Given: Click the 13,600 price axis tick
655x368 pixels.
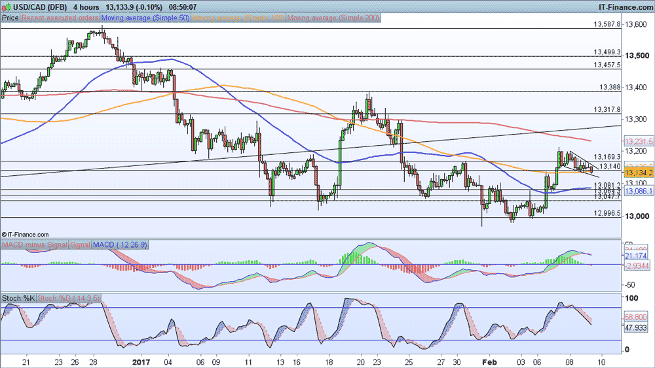Looking at the screenshot, I should (x=637, y=24).
